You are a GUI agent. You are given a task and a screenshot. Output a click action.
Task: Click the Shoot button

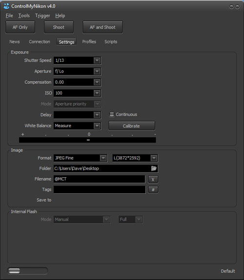tap(59, 27)
